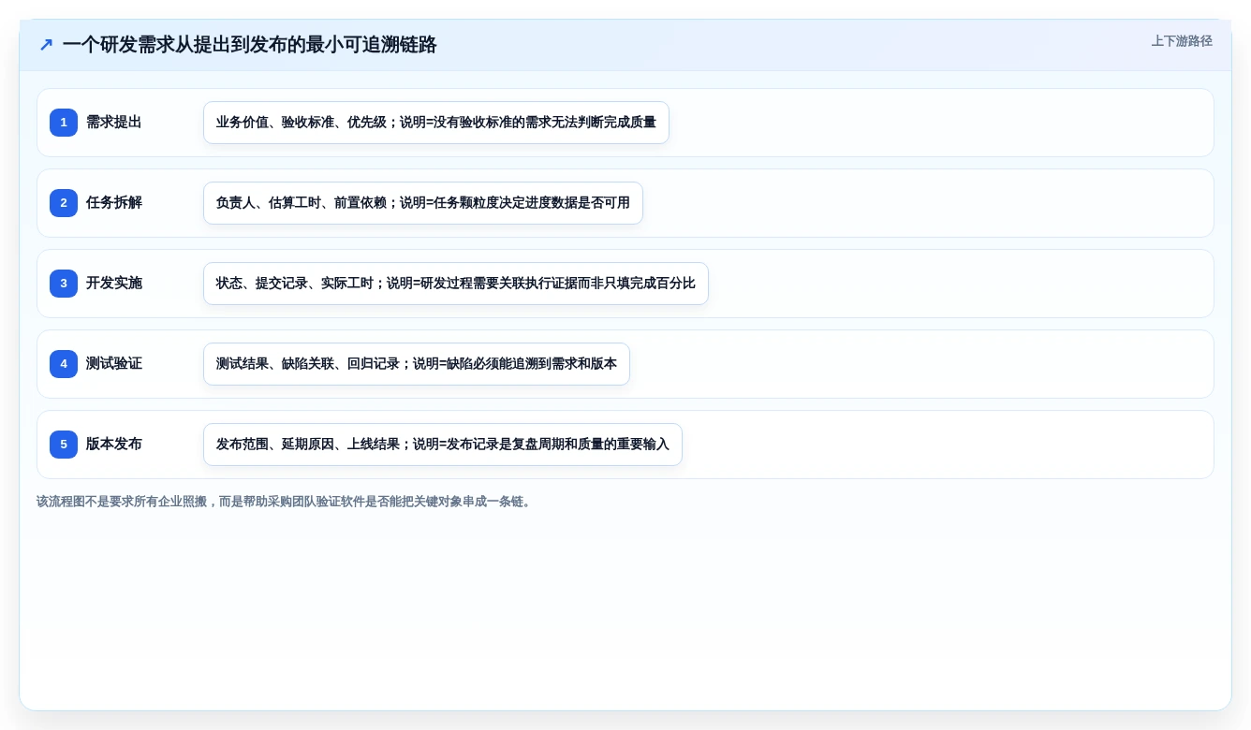
Task: Click the step 5 number badge
Action: click(64, 445)
